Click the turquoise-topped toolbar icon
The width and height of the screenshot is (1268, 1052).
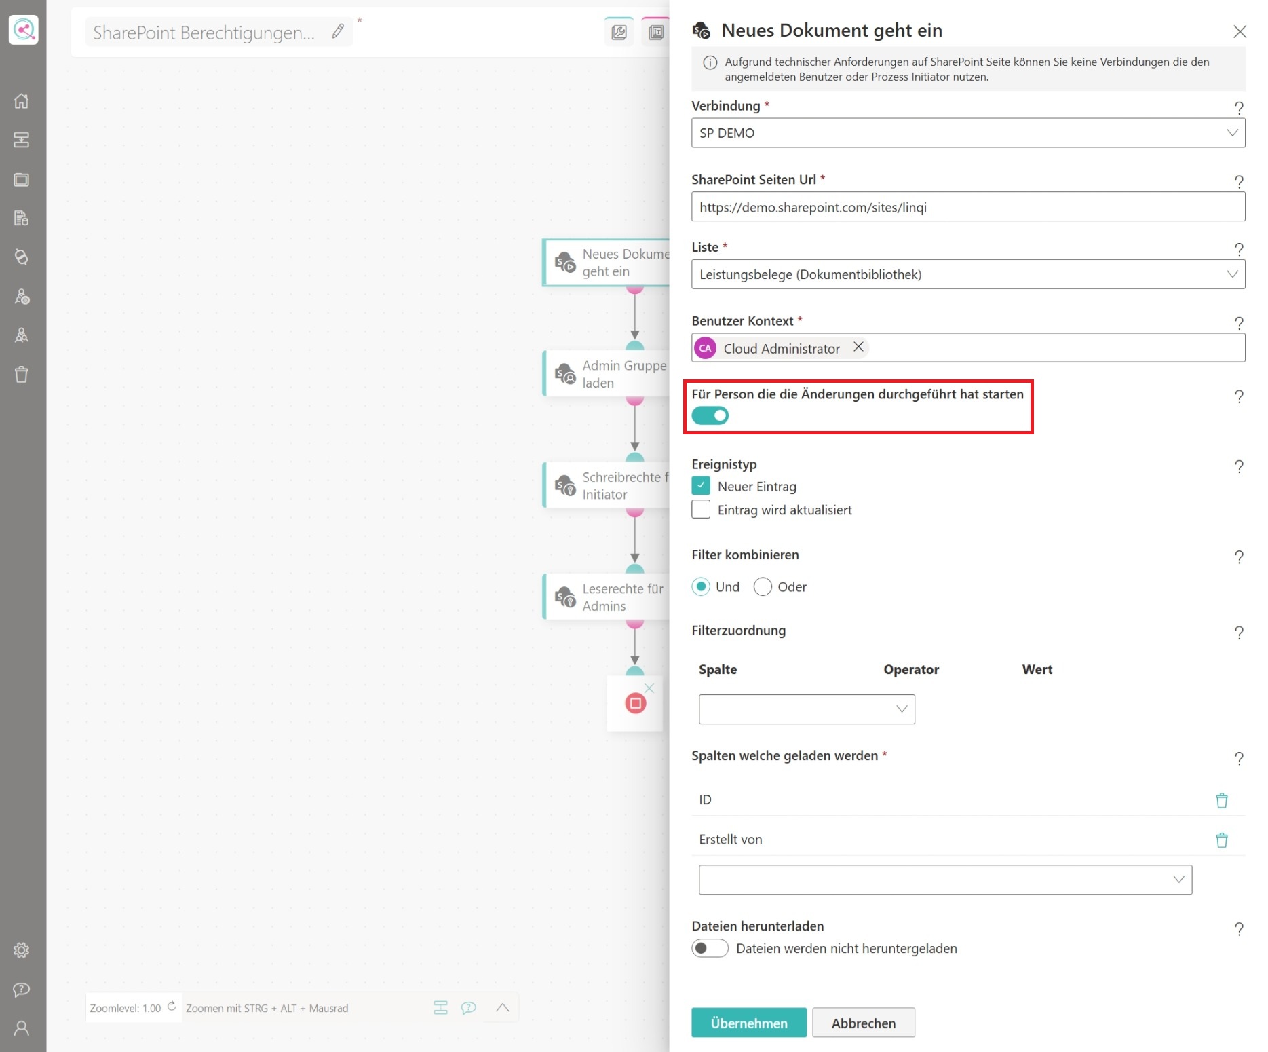[x=619, y=32]
